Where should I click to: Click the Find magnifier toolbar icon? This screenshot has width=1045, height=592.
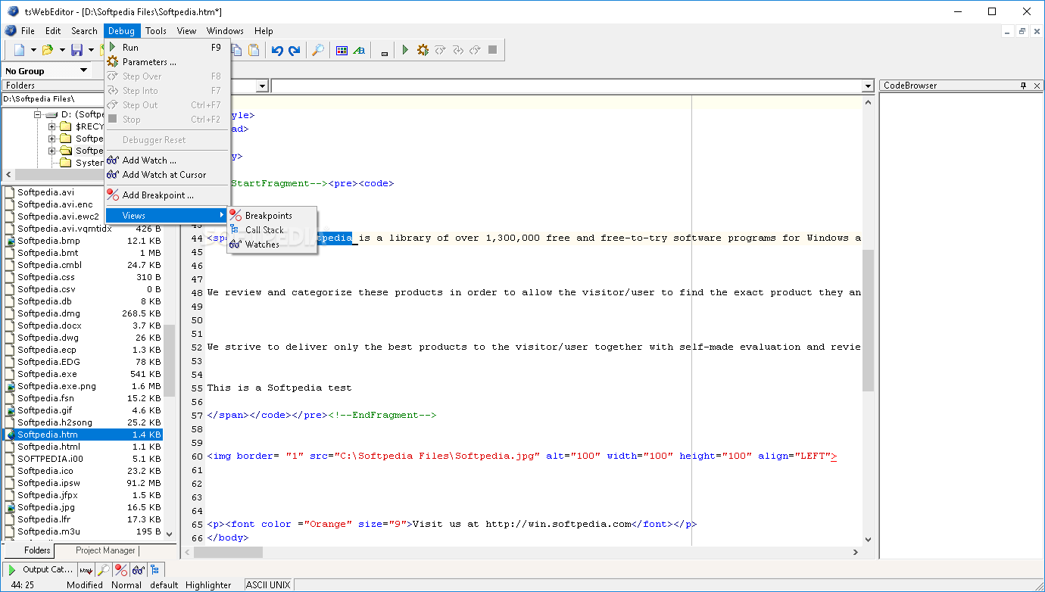[319, 50]
